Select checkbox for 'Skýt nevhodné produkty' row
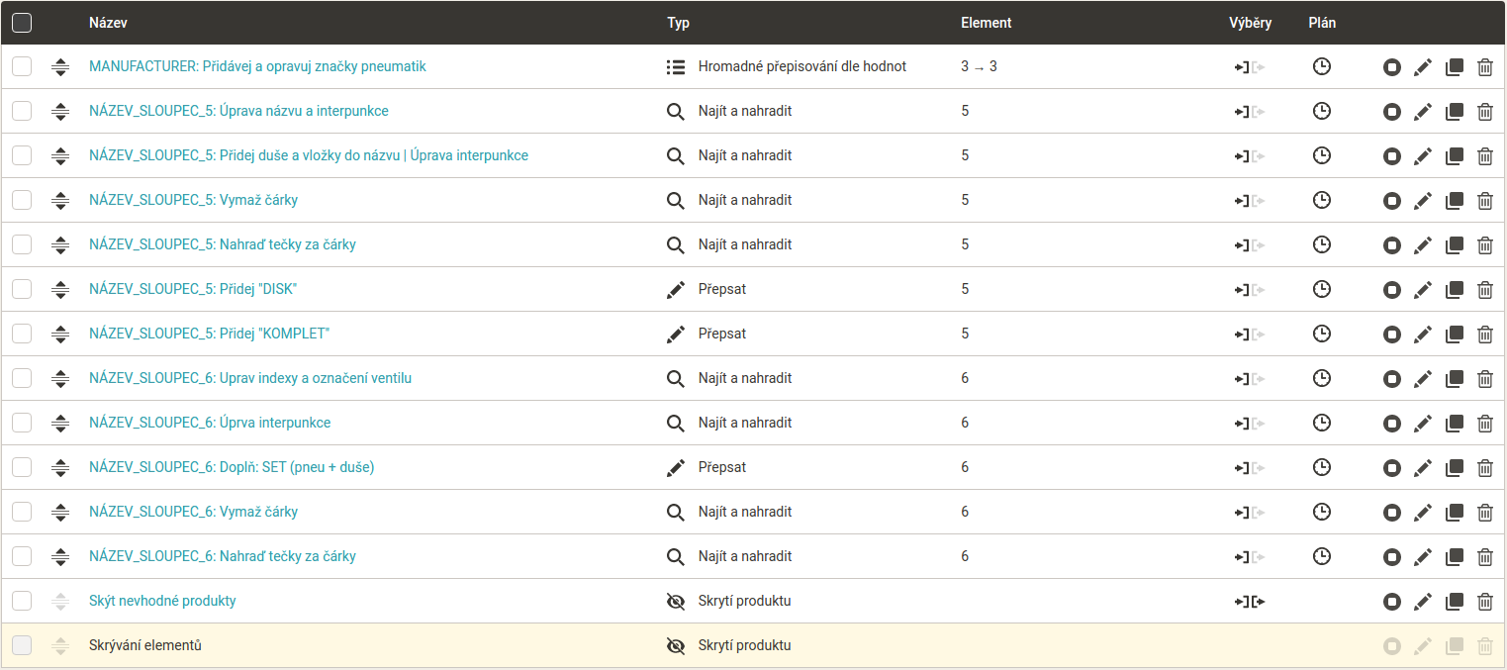Screen dimensions: 1507x670 coord(22,601)
